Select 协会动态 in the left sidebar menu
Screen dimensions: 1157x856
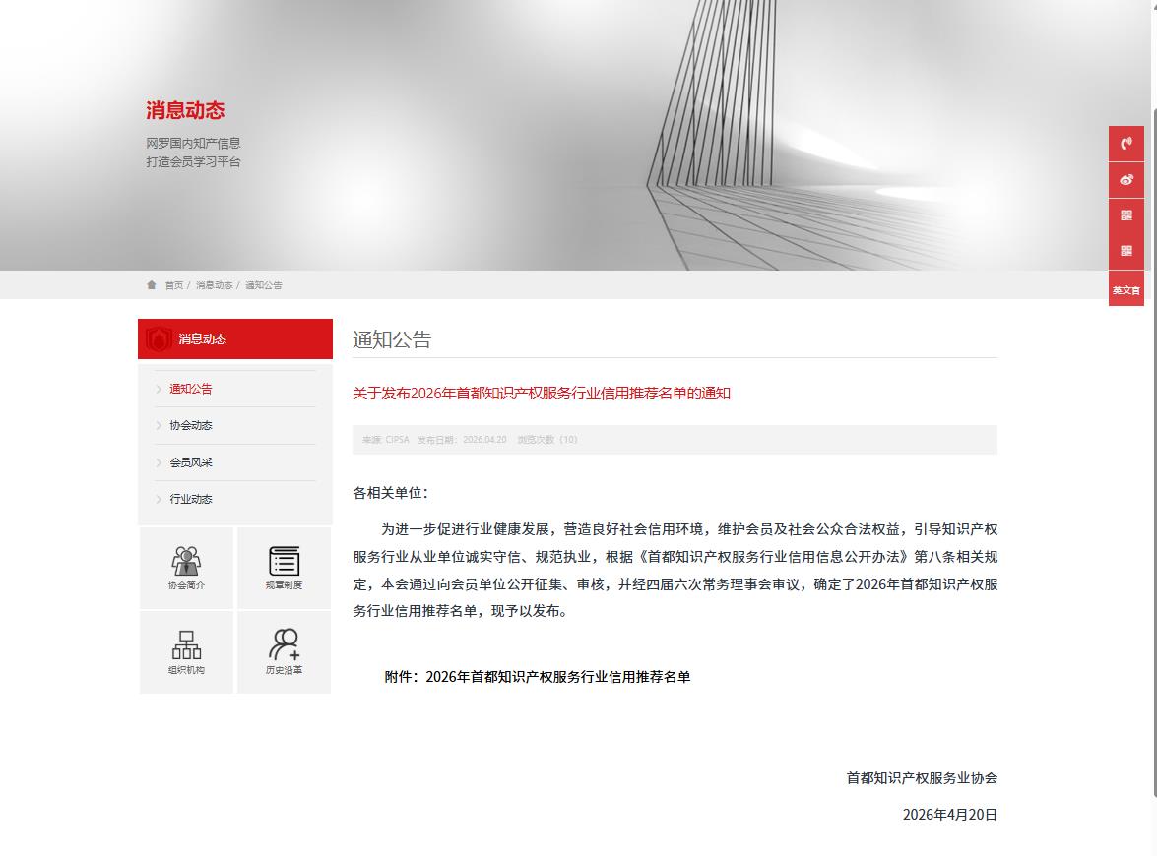[x=190, y=425]
